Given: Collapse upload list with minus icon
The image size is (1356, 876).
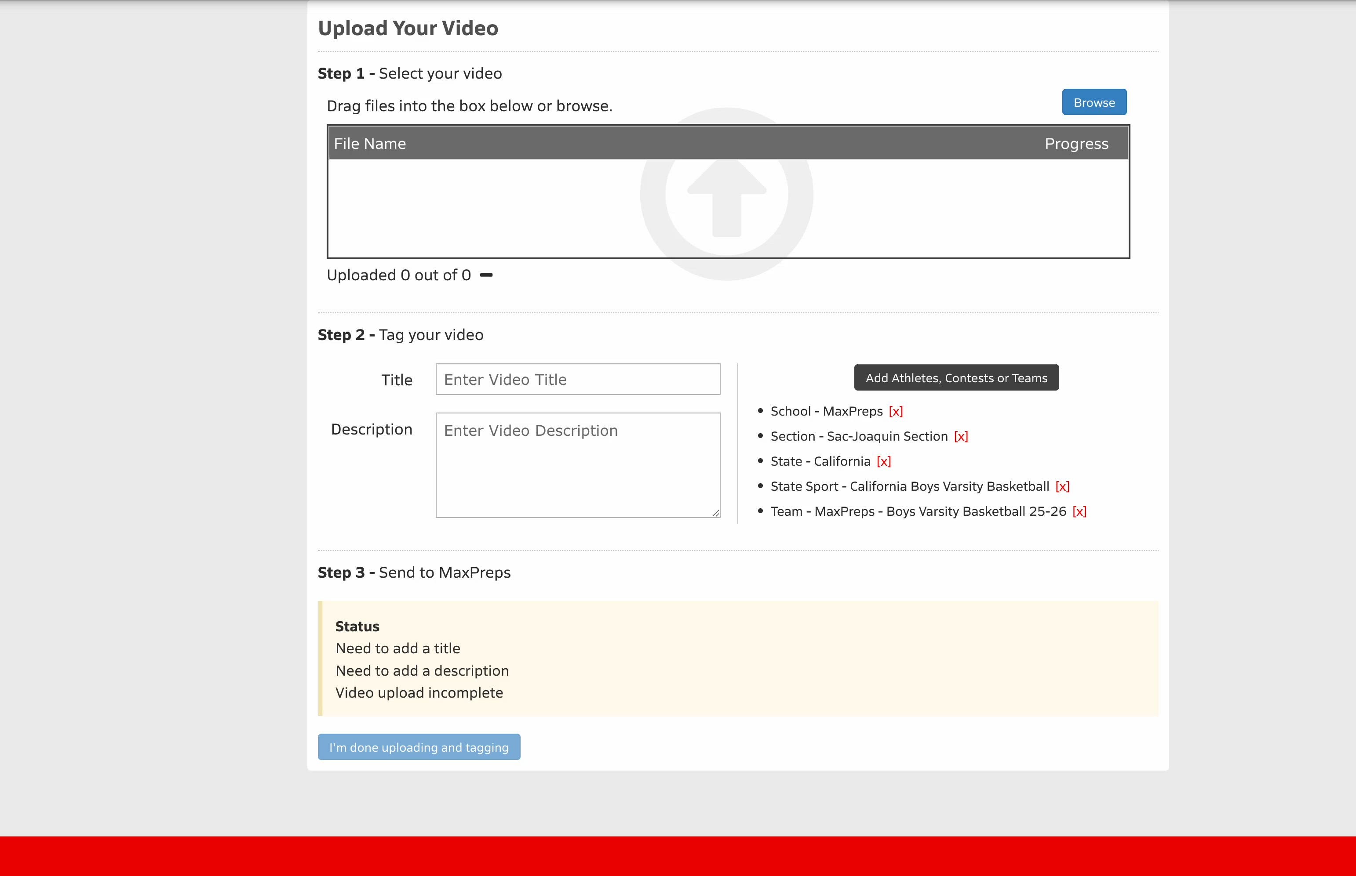Looking at the screenshot, I should click(x=486, y=275).
